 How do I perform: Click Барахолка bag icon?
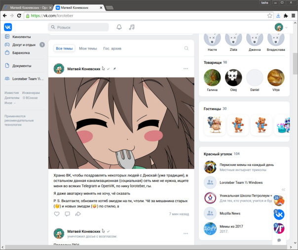point(7,52)
